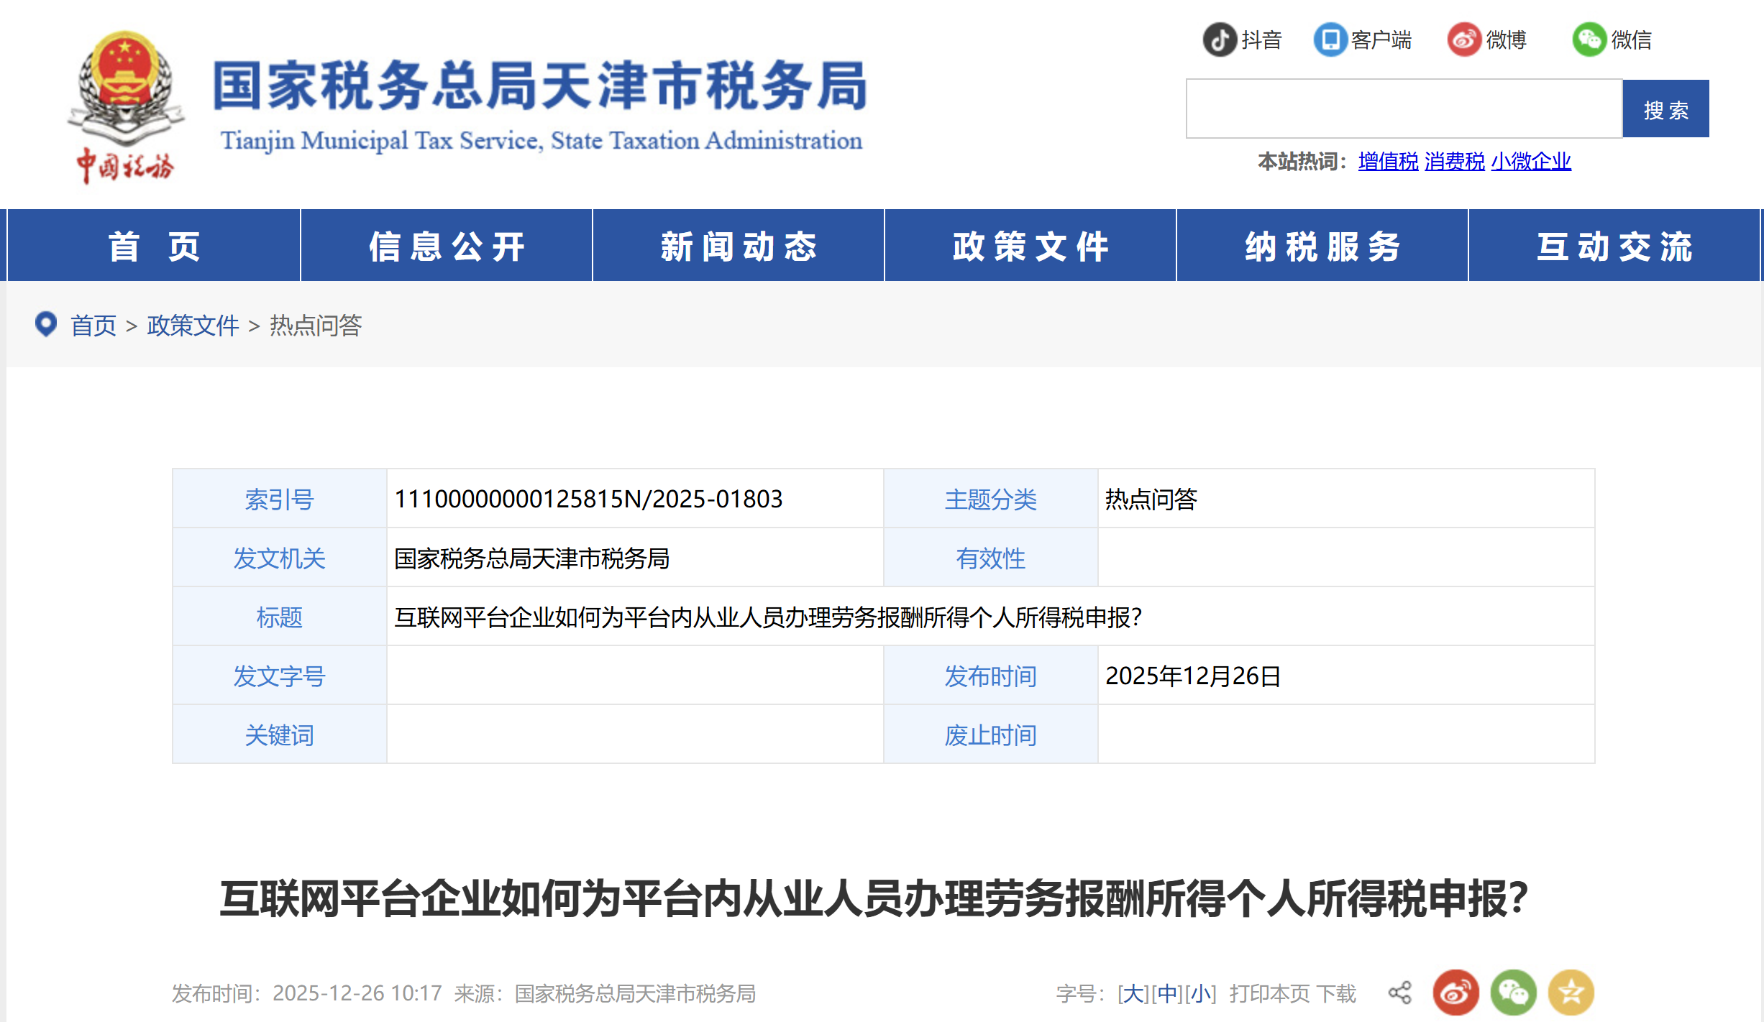The height and width of the screenshot is (1022, 1764).
Task: Click 打印本页 to print this page
Action: [x=1270, y=993]
